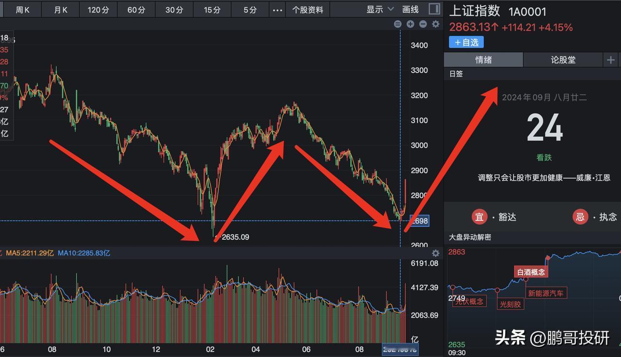Click the large date number 24
Image resolution: width=621 pixels, height=357 pixels.
[545, 128]
